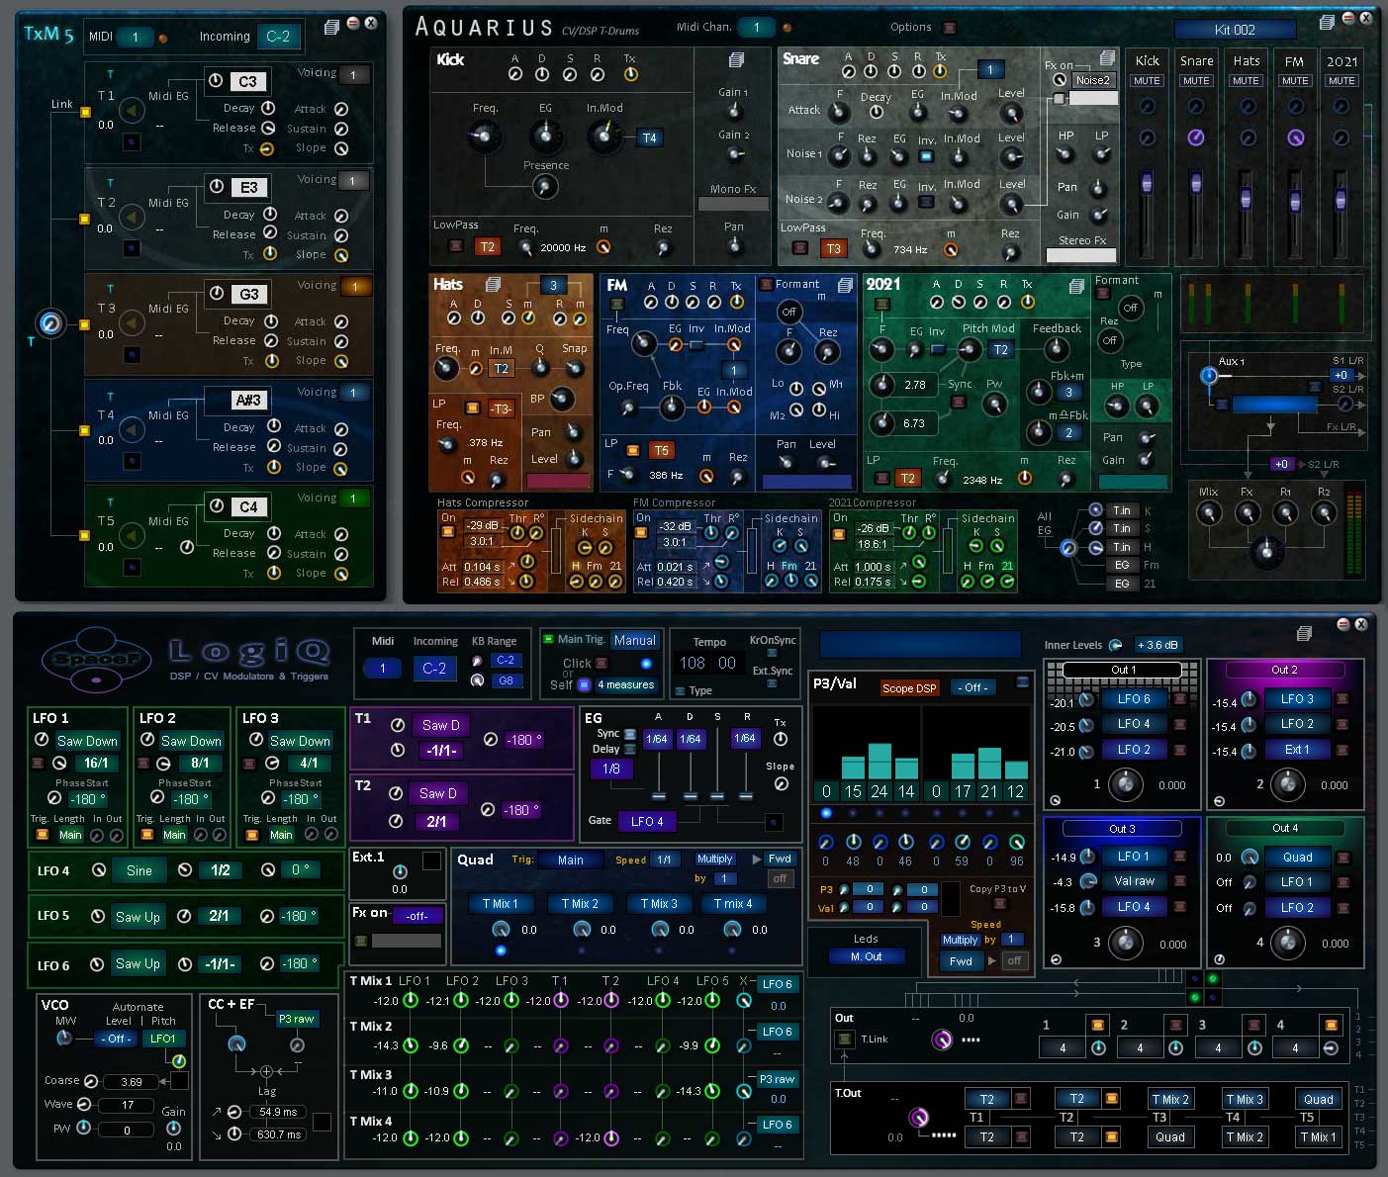The image size is (1388, 1177).
Task: Click the Quad Fwd direction button
Action: (x=780, y=859)
